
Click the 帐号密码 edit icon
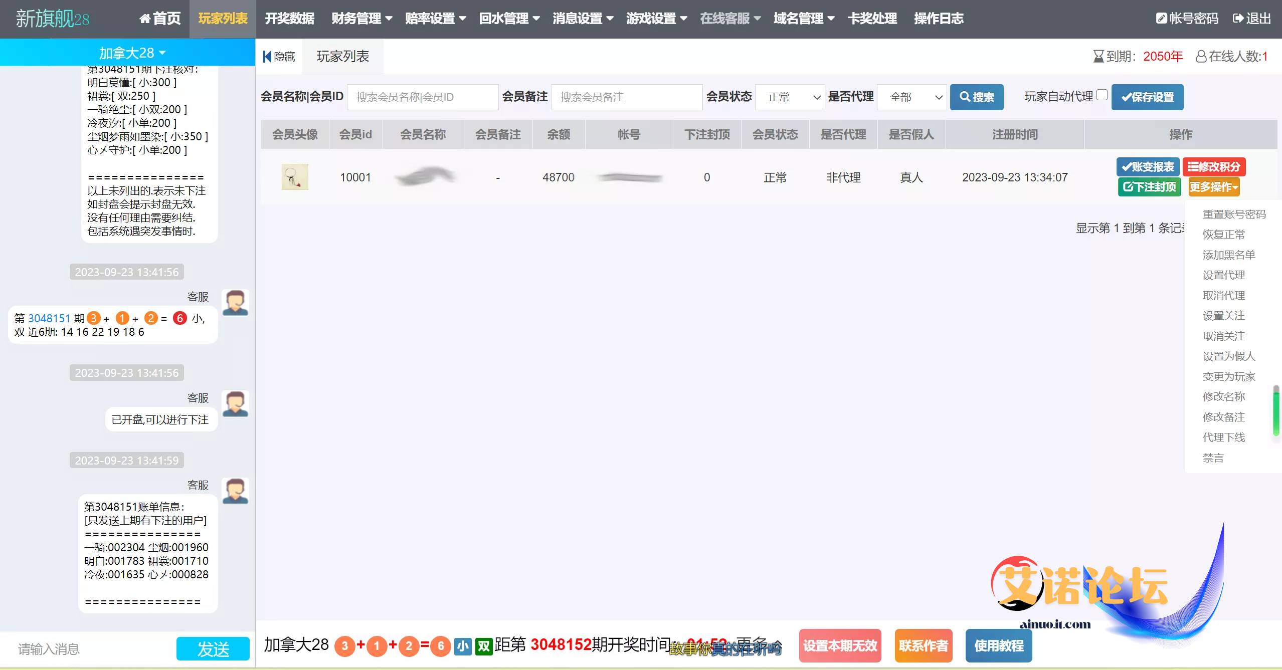coord(1161,19)
